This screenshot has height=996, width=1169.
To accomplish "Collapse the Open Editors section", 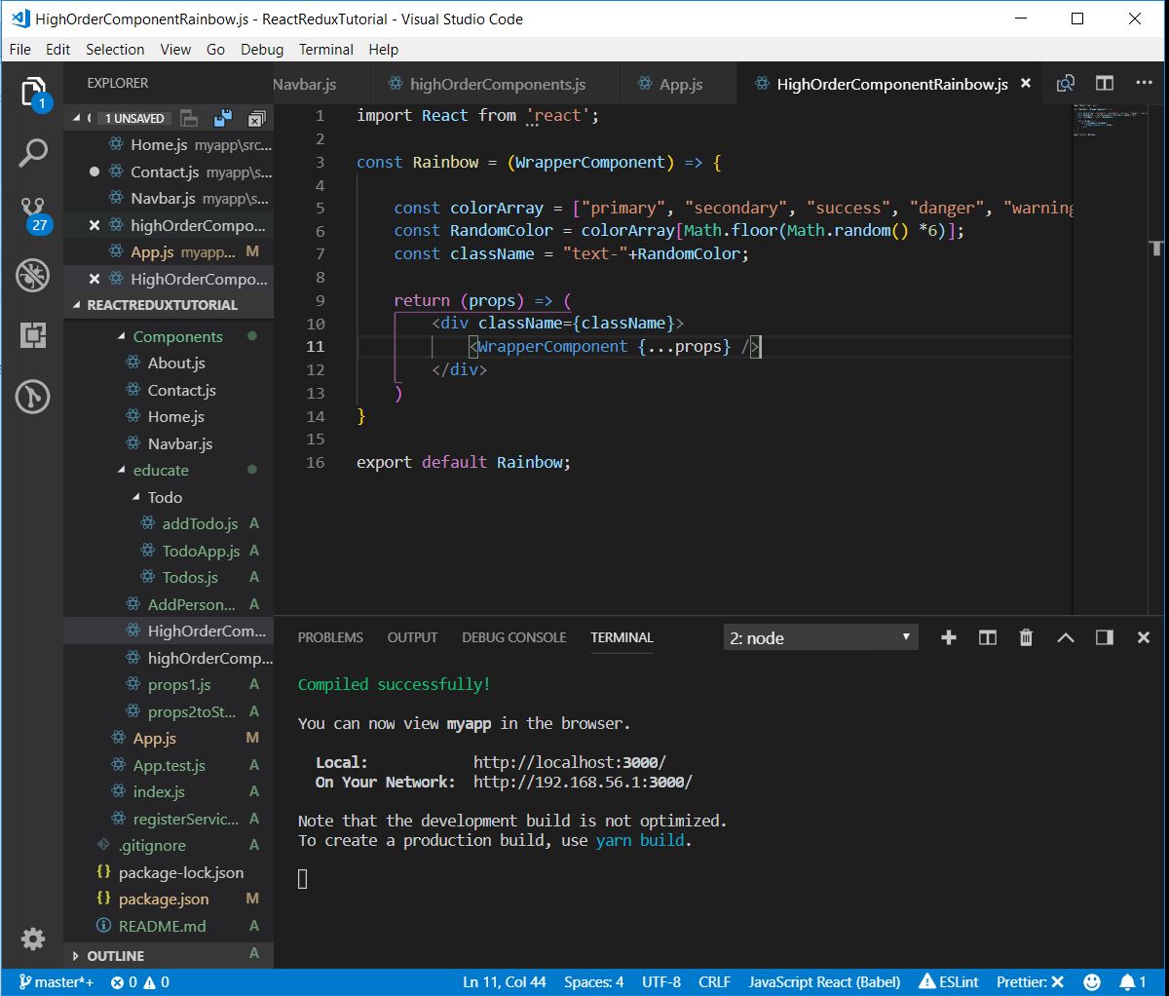I will click(x=77, y=118).
